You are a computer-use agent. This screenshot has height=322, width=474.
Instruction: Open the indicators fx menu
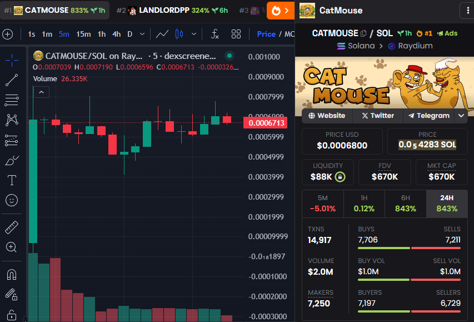[214, 34]
